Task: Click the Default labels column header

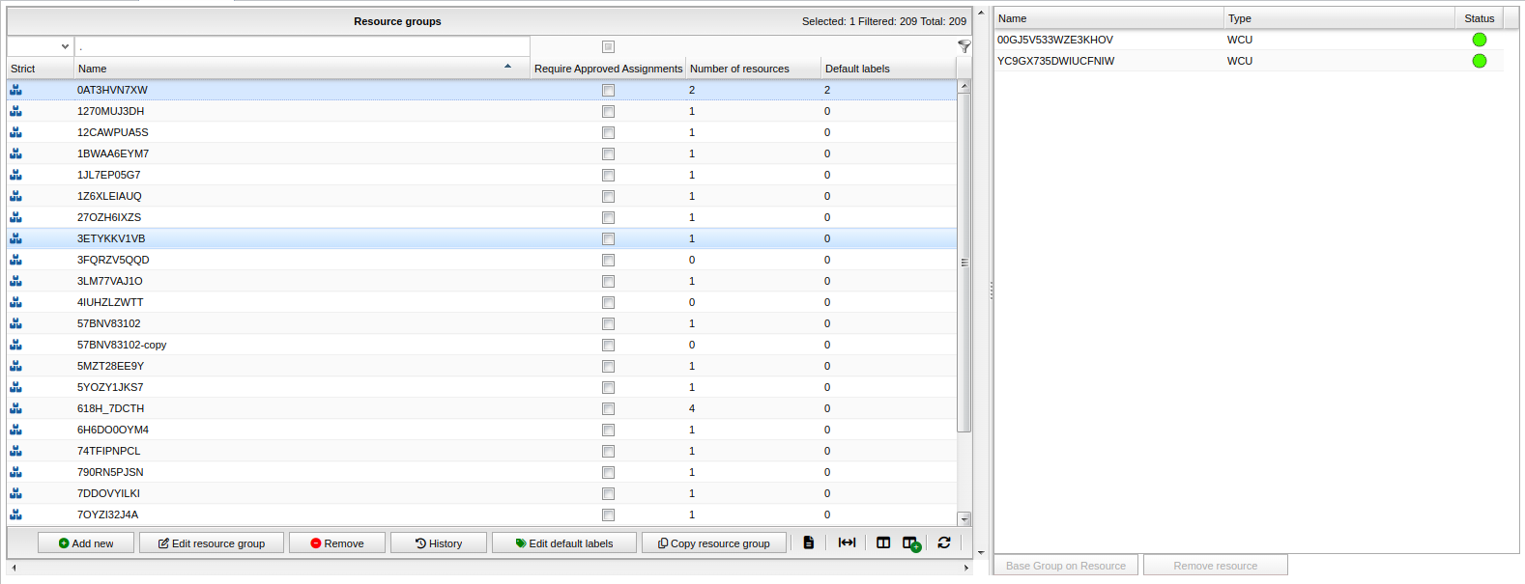Action: [x=857, y=69]
